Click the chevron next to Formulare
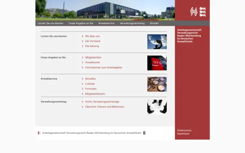The width and height of the screenshot is (245, 153). (x=82, y=89)
